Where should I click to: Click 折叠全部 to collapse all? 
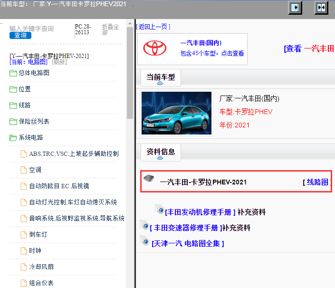110,29
